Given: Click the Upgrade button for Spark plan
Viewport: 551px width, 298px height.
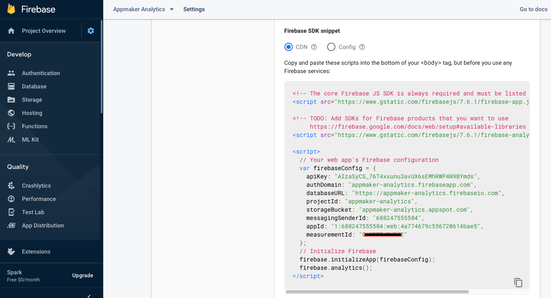Looking at the screenshot, I should pos(83,275).
